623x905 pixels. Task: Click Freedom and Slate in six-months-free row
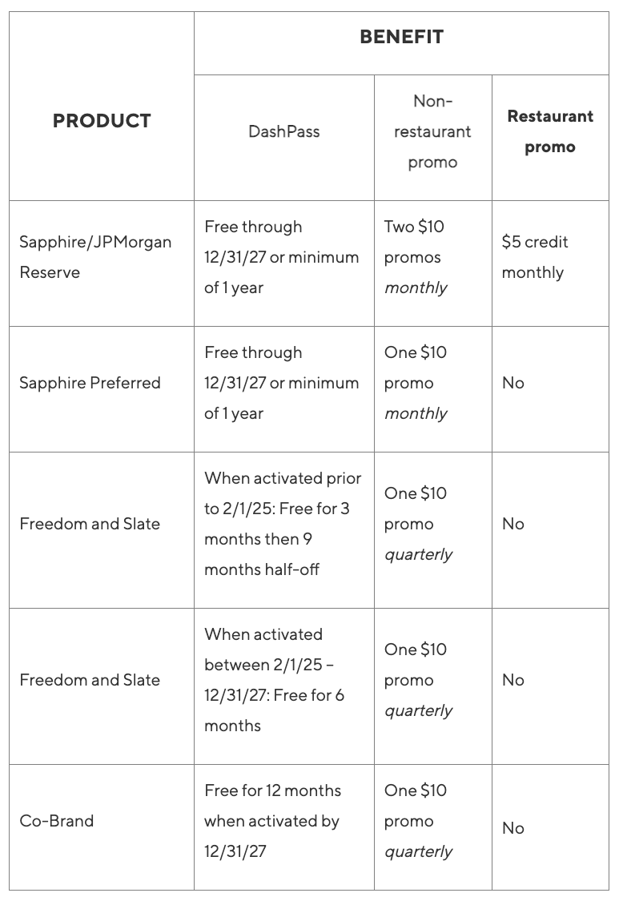tap(90, 680)
